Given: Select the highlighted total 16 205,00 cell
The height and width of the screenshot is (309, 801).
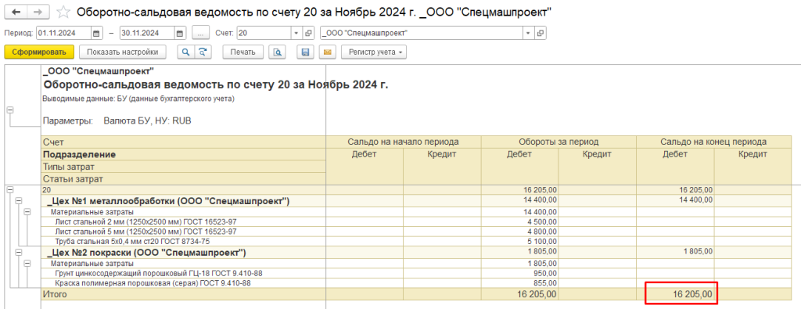Looking at the screenshot, I should [681, 294].
